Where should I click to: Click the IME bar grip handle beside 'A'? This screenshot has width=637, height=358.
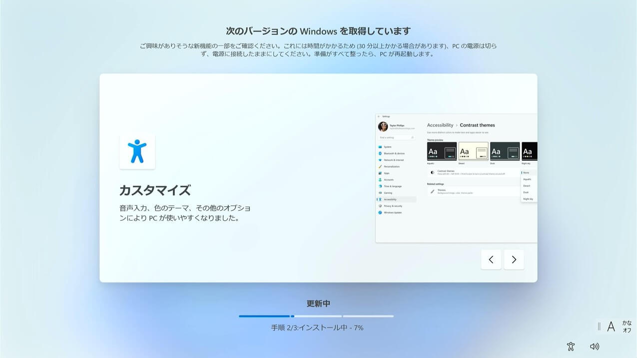tap(599, 327)
